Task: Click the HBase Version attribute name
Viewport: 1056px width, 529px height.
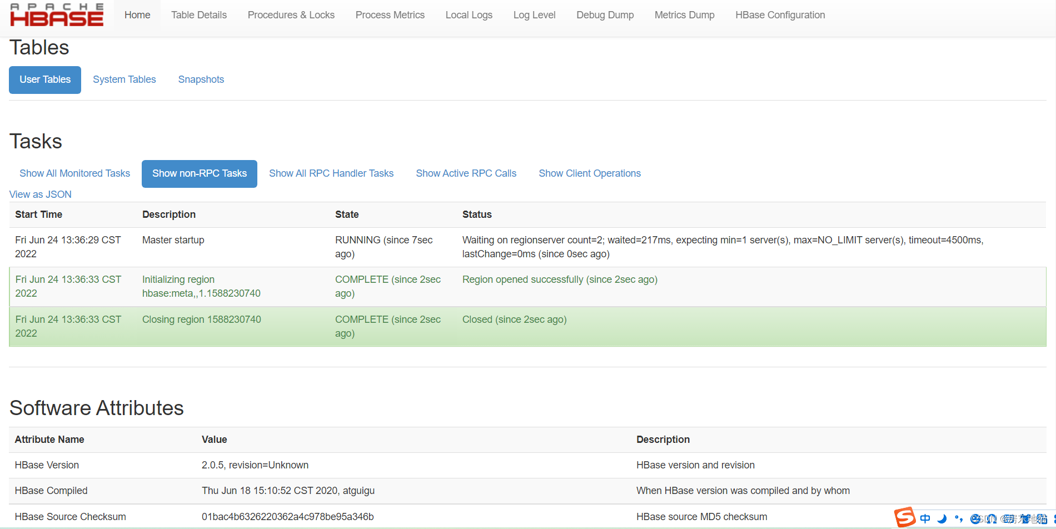Action: point(47,465)
